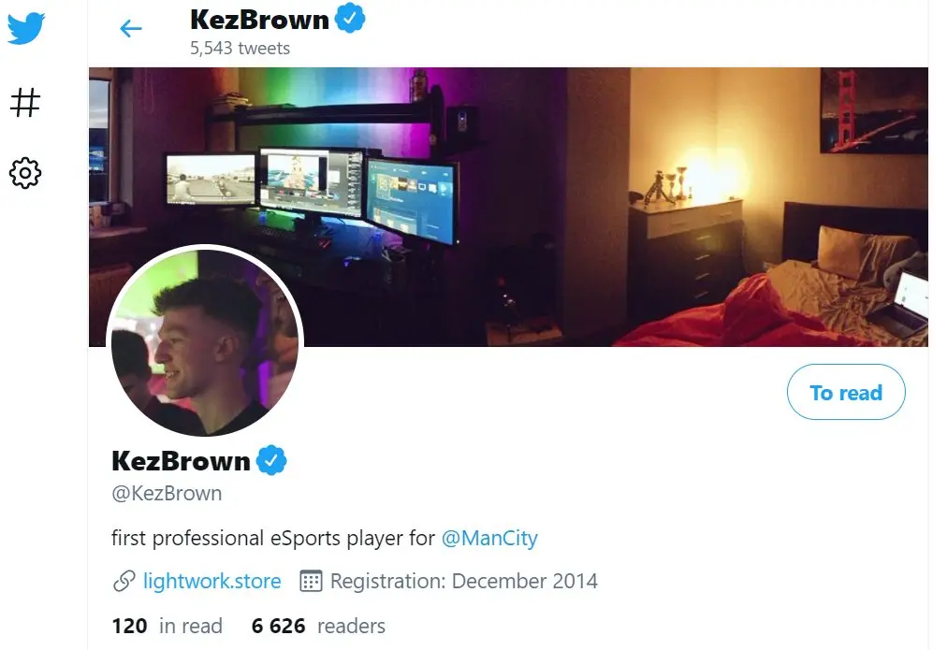Click the To read follow button

pos(846,392)
